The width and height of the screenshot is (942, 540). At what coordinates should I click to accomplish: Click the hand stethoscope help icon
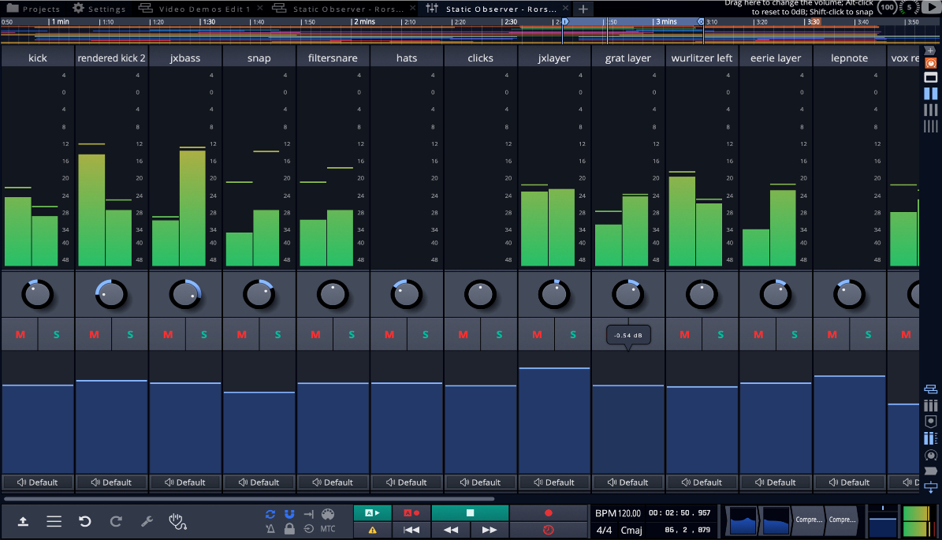coord(178,521)
